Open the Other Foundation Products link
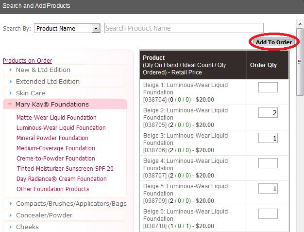 [x=53, y=189]
